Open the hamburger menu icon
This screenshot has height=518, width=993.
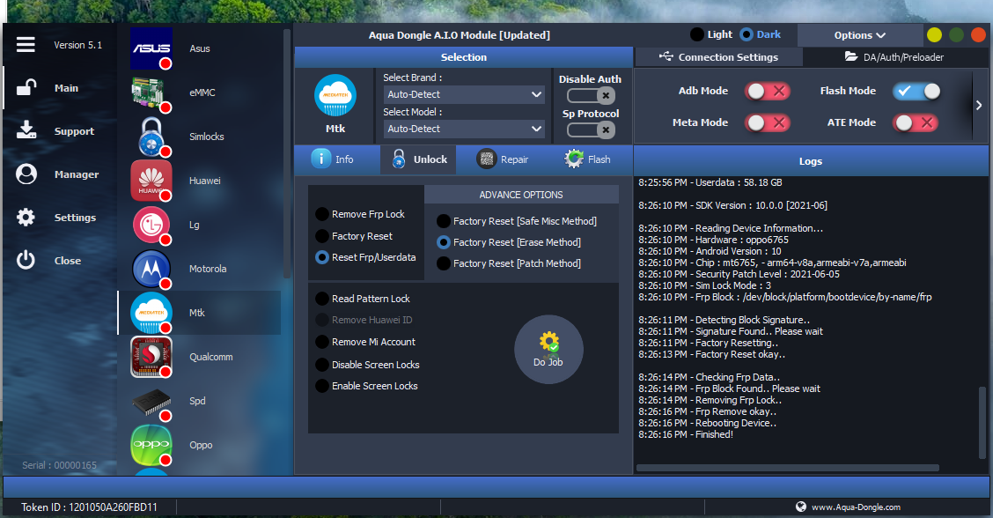[26, 44]
